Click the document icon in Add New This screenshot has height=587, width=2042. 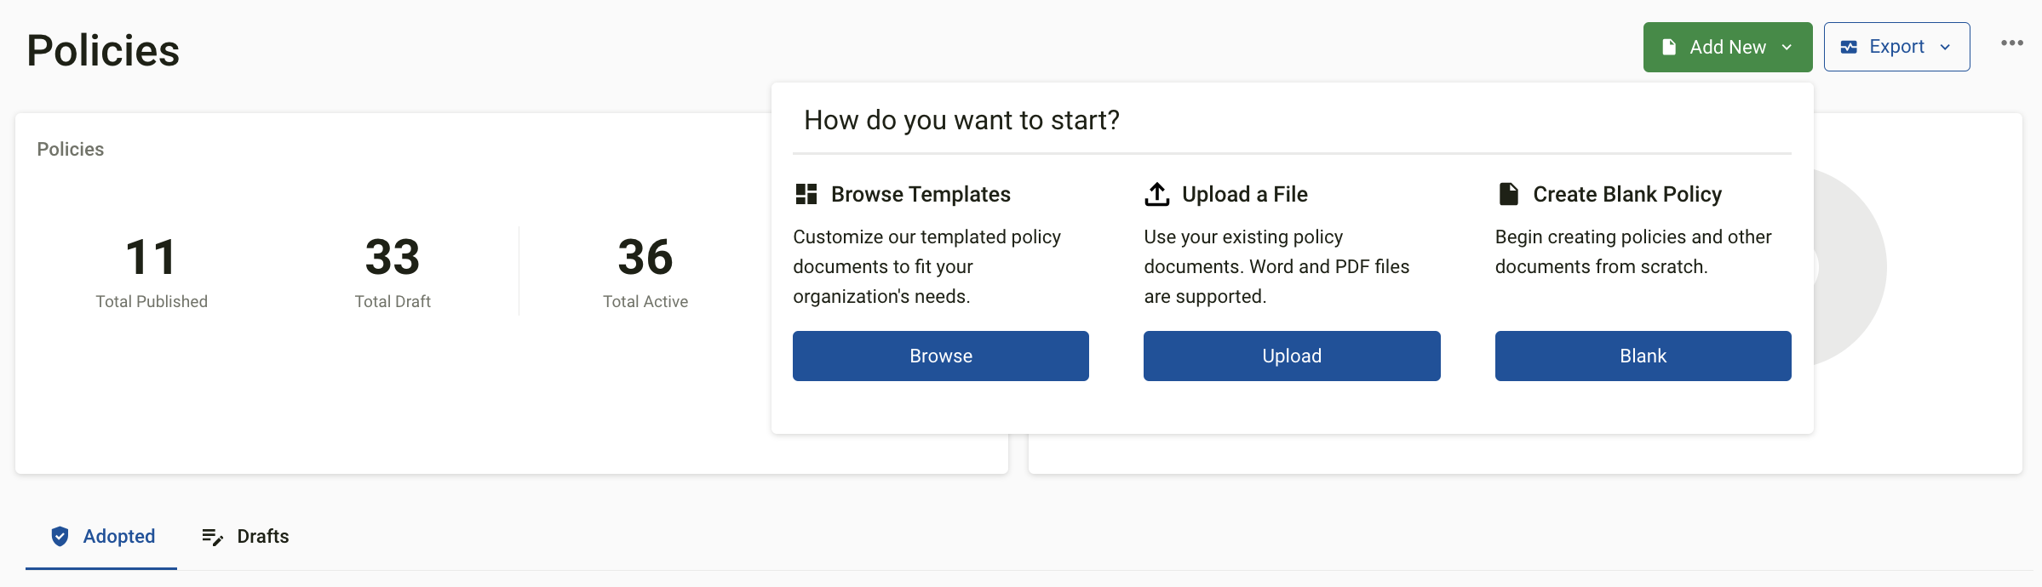1669,47
